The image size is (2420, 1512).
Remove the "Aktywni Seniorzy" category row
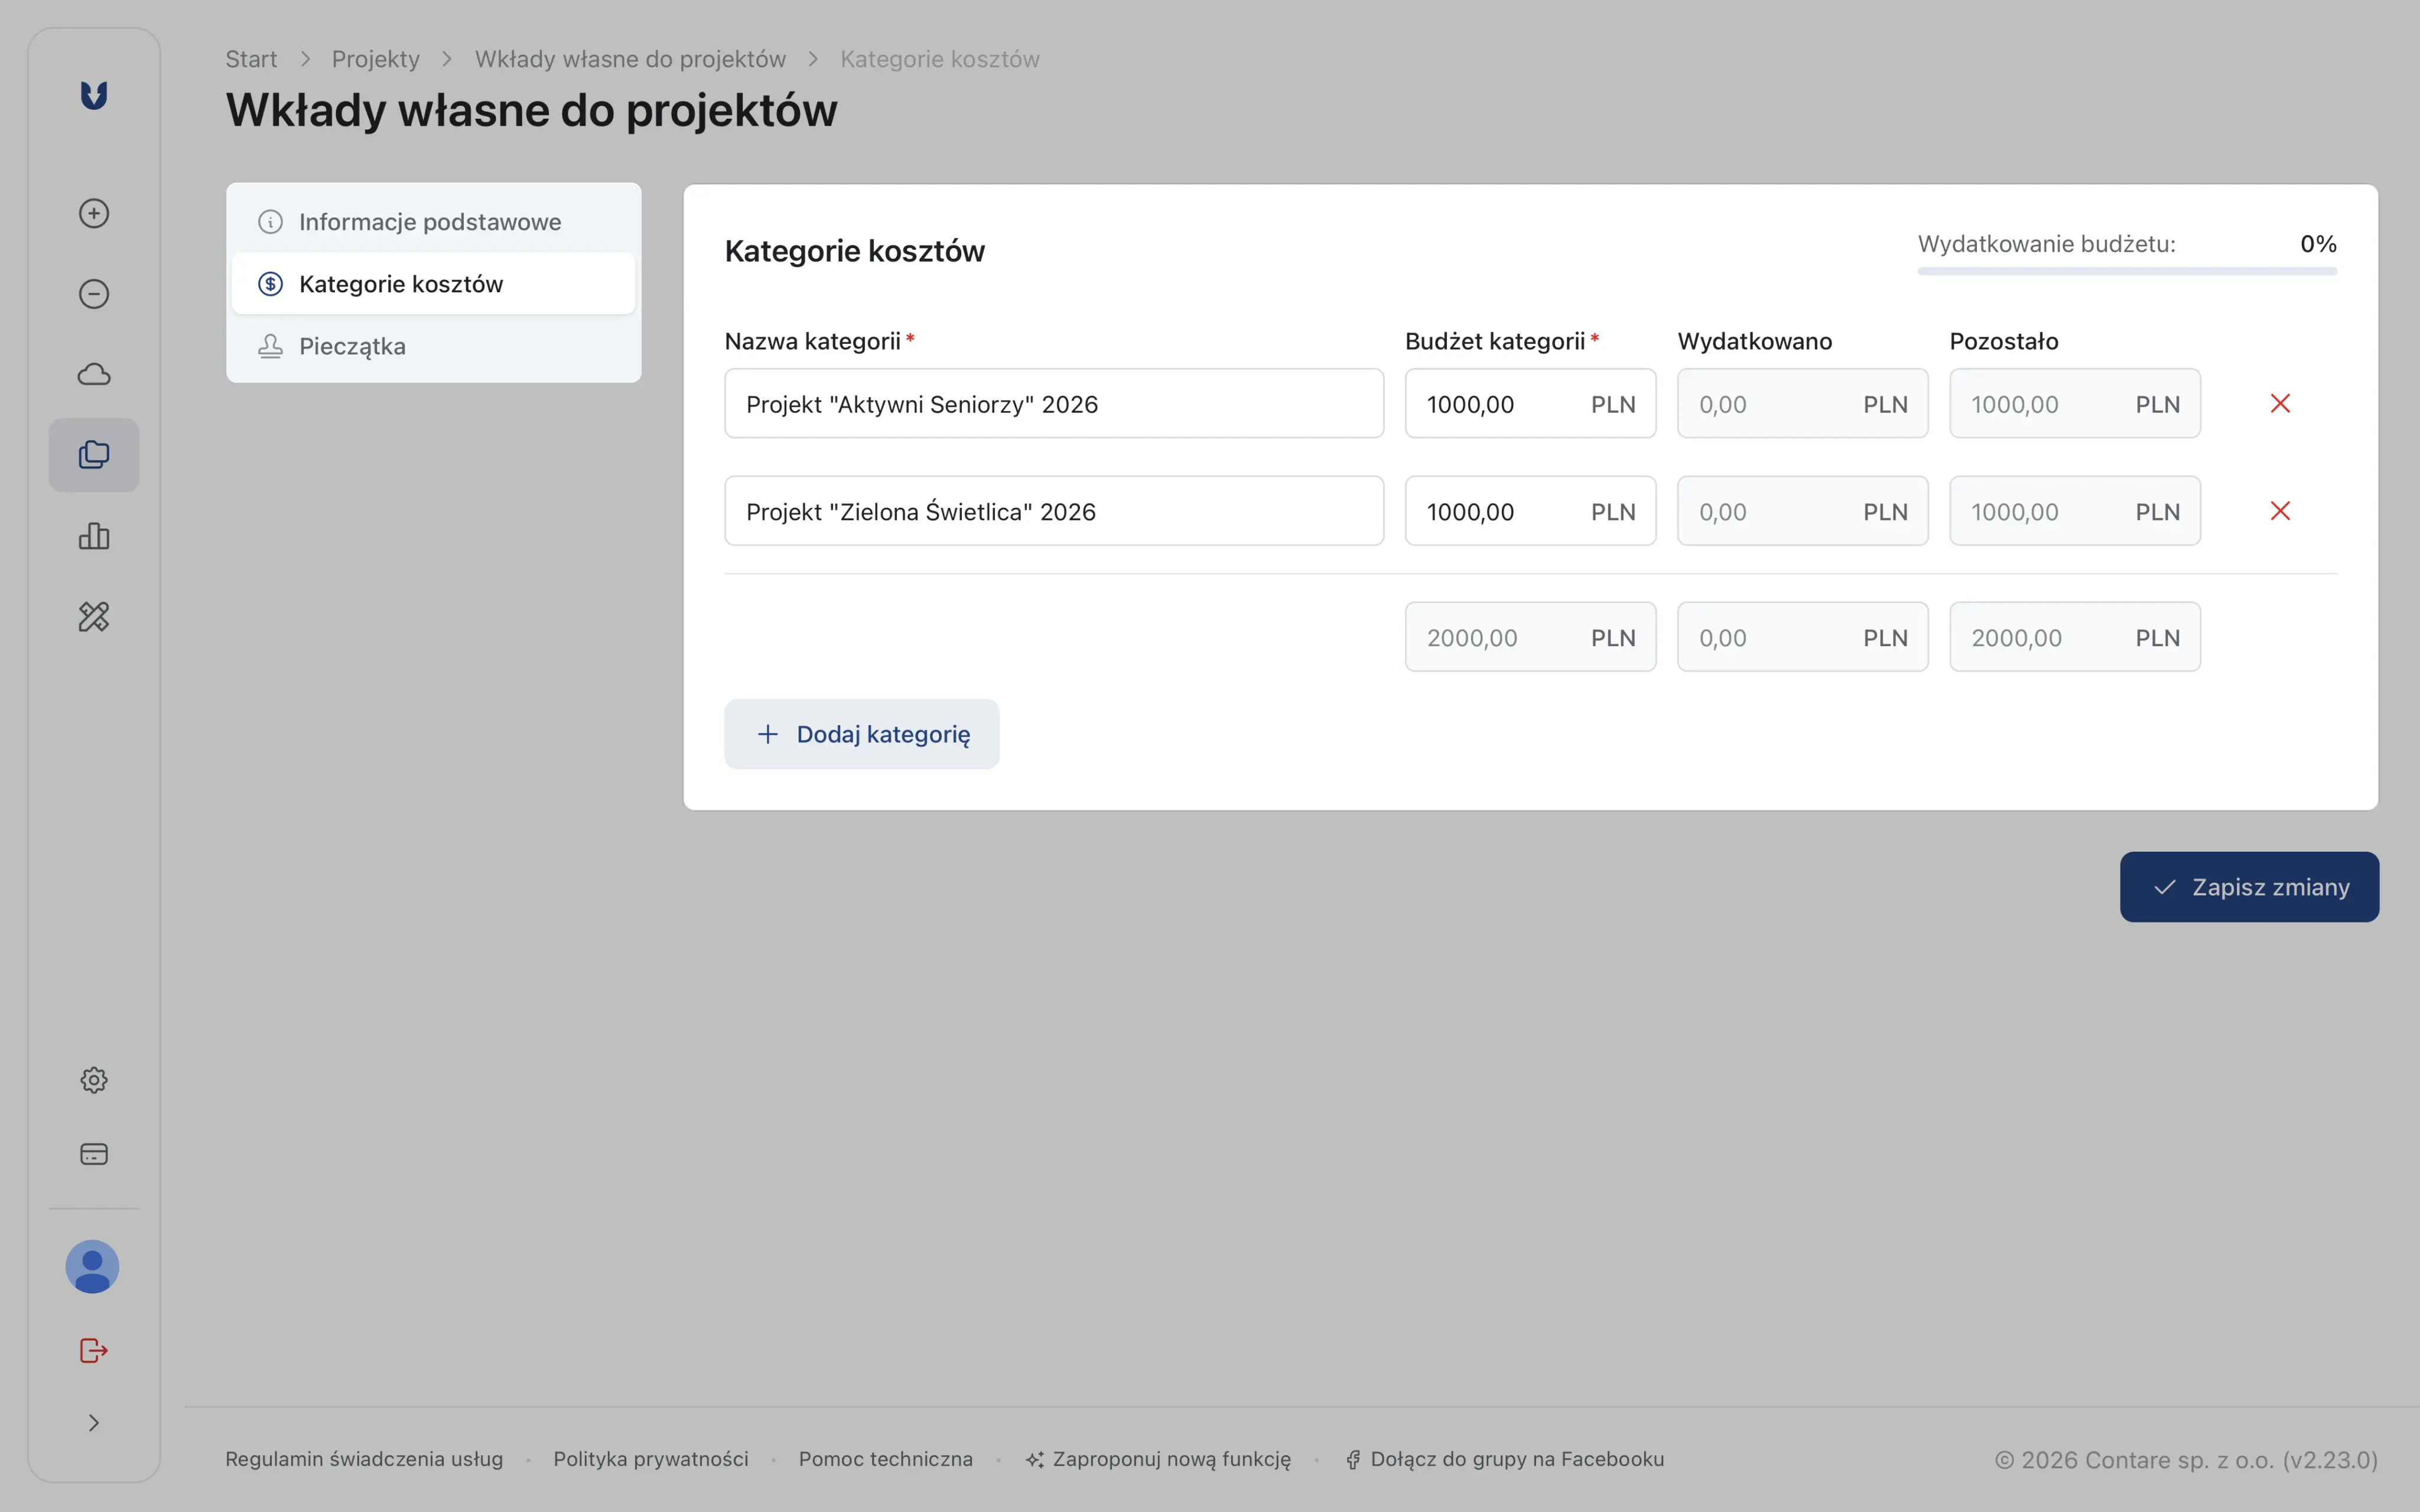tap(2280, 403)
